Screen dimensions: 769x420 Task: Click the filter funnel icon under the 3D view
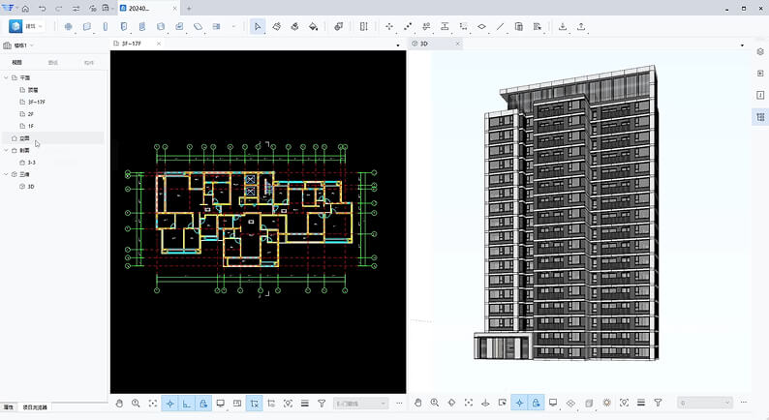coord(658,403)
